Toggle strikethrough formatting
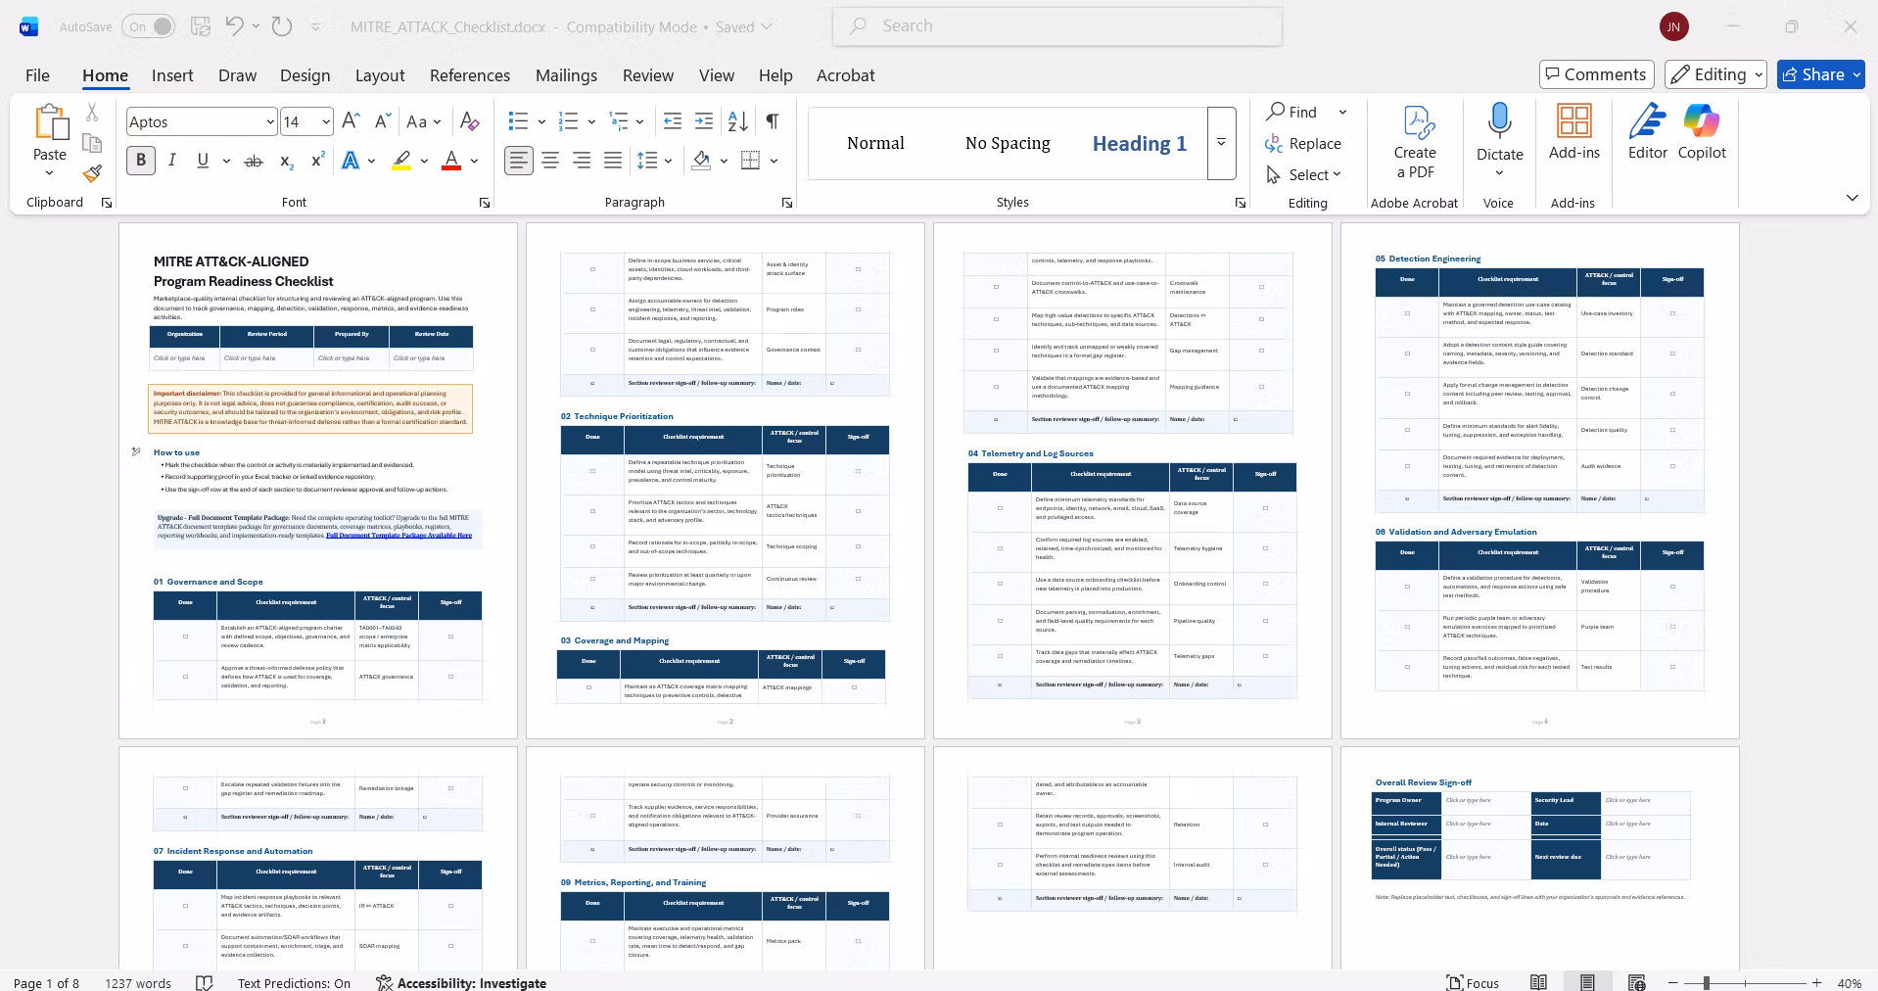This screenshot has width=1878, height=991. coord(253,161)
